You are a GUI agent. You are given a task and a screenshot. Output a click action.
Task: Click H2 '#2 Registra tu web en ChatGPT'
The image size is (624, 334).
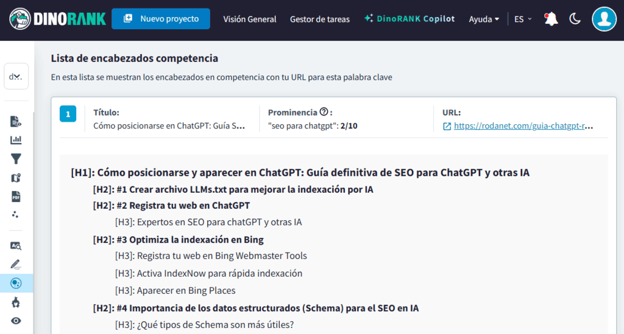[x=171, y=205]
